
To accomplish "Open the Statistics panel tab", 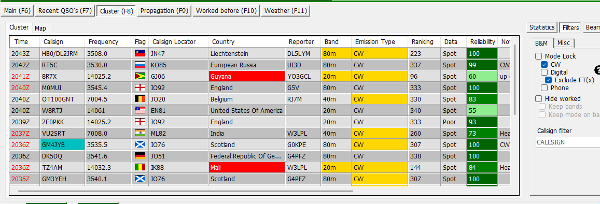I will pos(542,27).
